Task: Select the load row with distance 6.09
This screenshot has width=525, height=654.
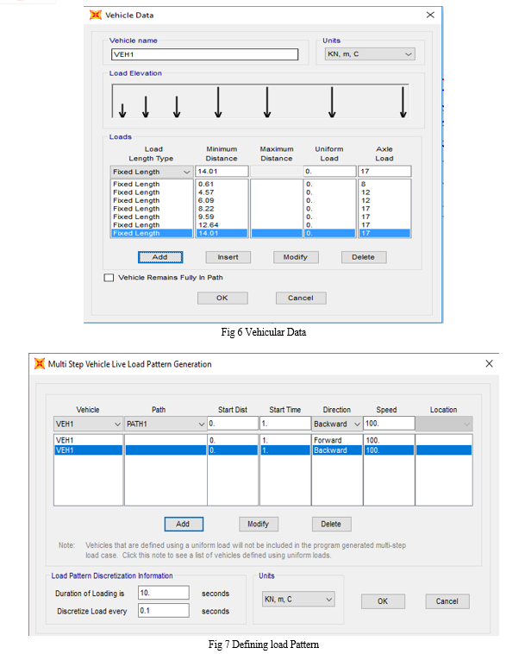Action: pos(260,200)
